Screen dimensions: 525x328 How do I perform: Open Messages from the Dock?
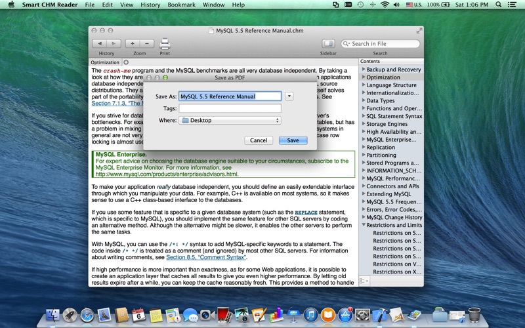click(x=190, y=316)
